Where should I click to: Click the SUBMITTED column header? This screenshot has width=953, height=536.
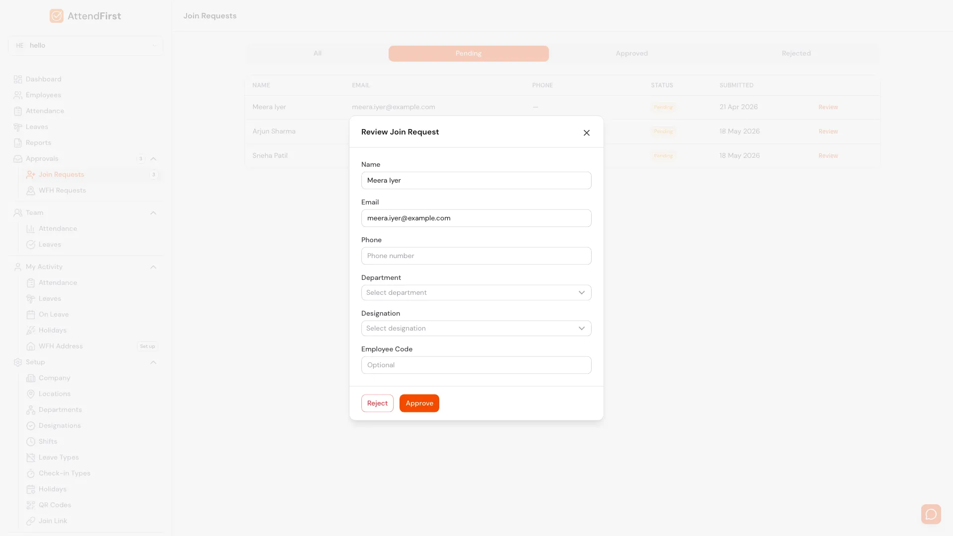tap(737, 85)
